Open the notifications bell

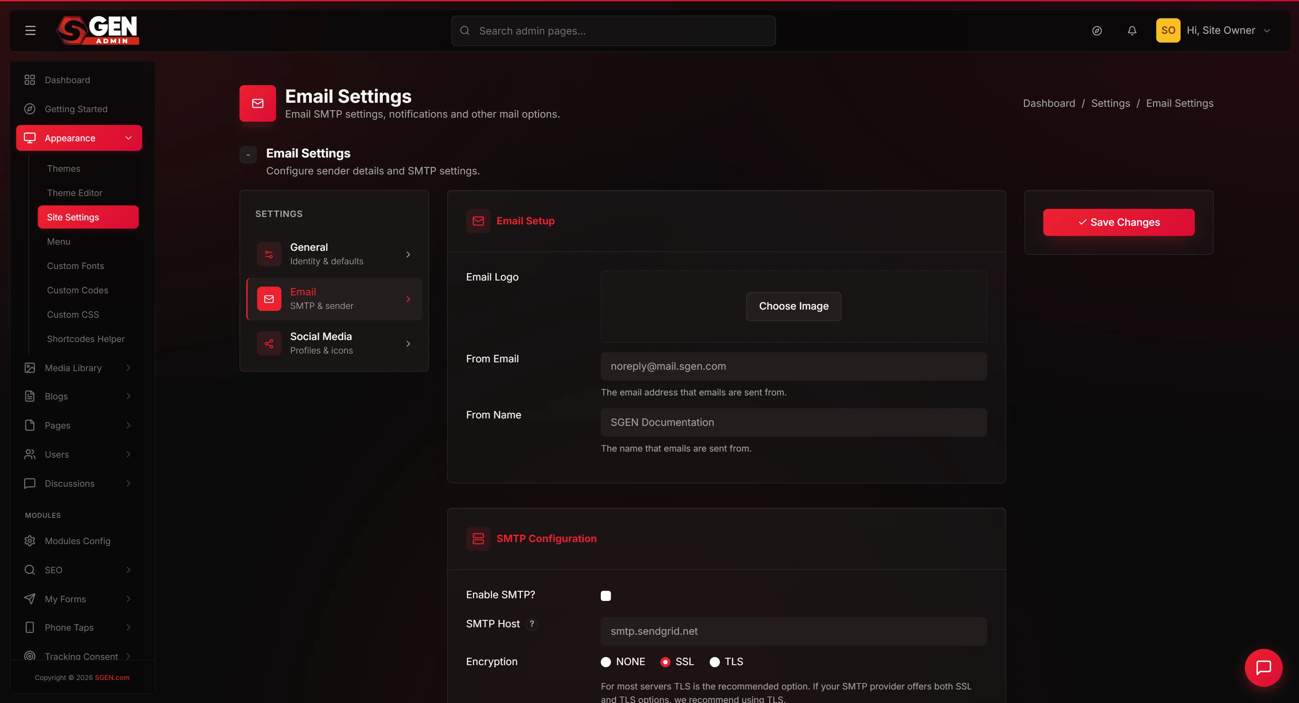[1132, 31]
